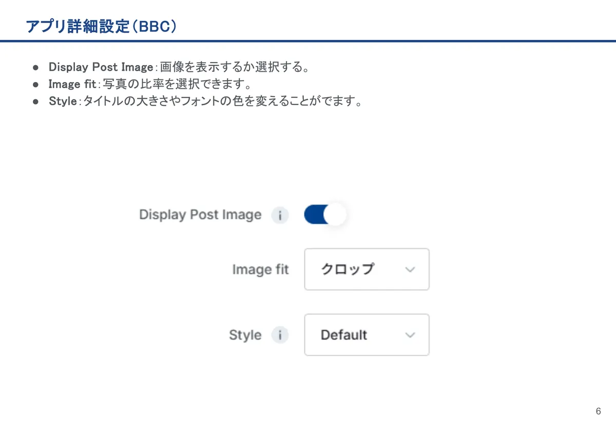
Task: Click the page number 6
Action: 599,411
